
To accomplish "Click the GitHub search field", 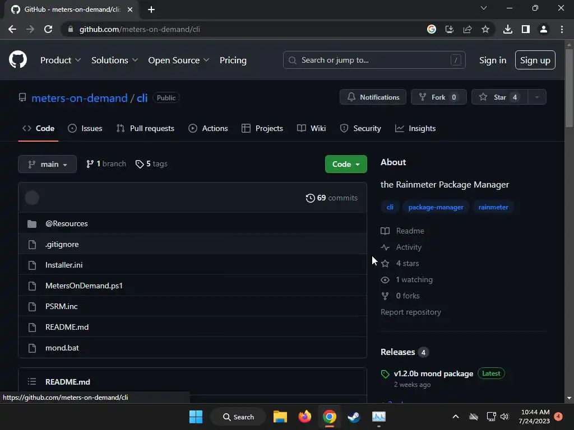I will (374, 60).
